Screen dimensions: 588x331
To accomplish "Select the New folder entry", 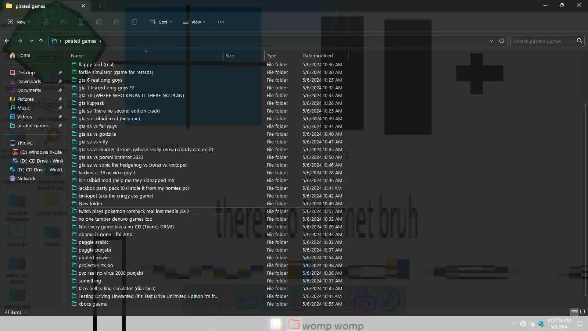I will 208,203.
